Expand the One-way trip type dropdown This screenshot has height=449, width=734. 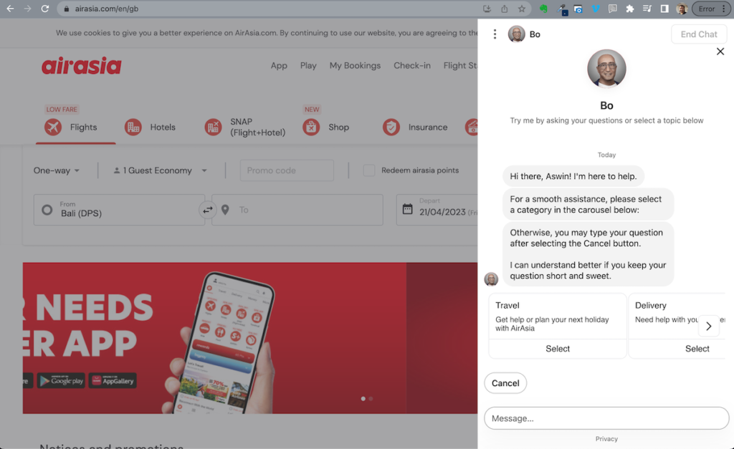pyautogui.click(x=57, y=170)
